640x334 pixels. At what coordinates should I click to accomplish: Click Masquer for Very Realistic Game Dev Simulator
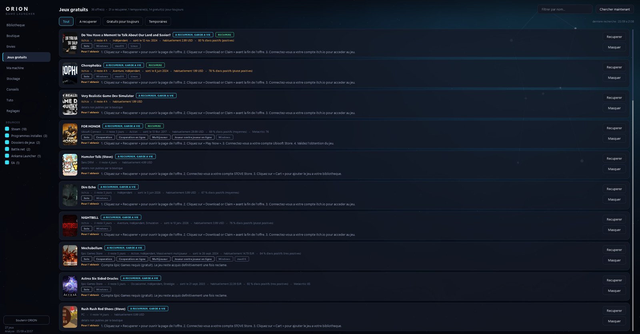pyautogui.click(x=614, y=108)
